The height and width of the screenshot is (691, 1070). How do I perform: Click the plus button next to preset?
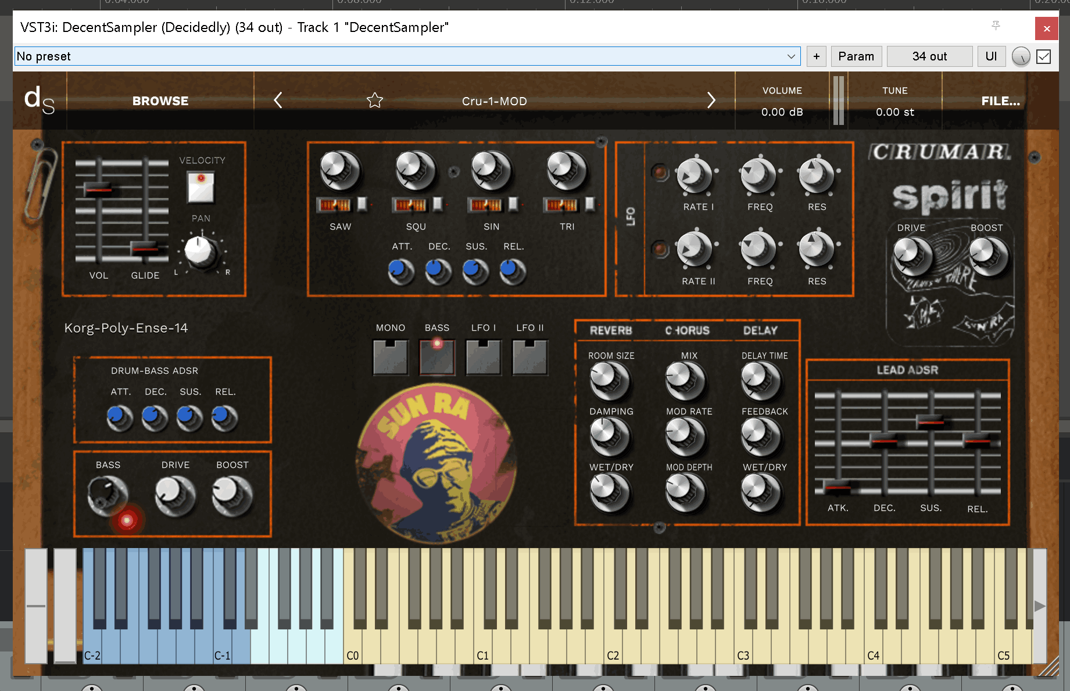pos(817,56)
